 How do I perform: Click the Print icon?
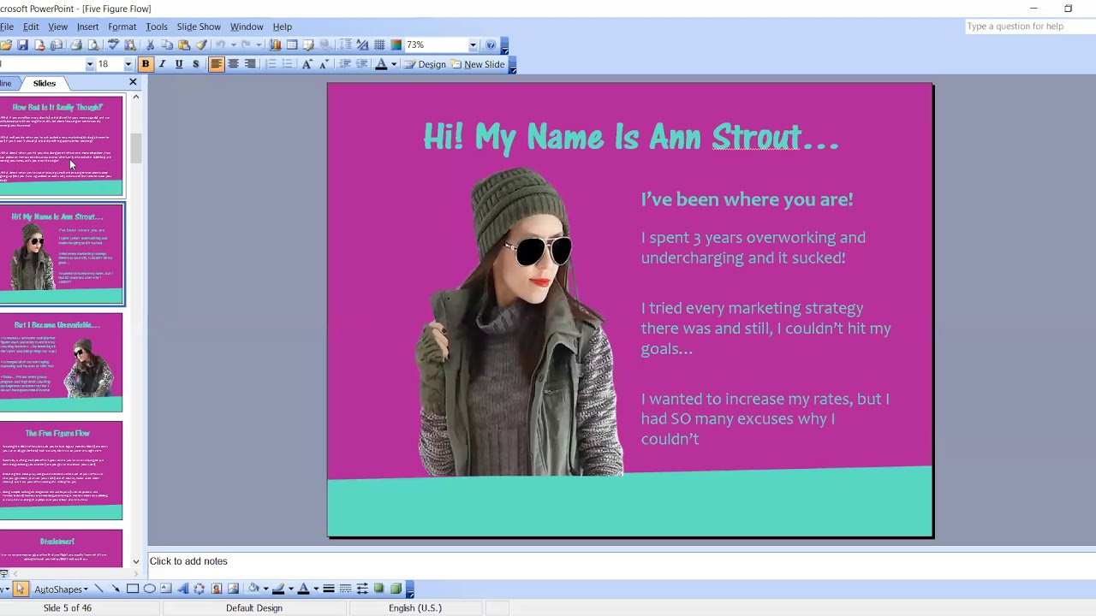coord(75,44)
